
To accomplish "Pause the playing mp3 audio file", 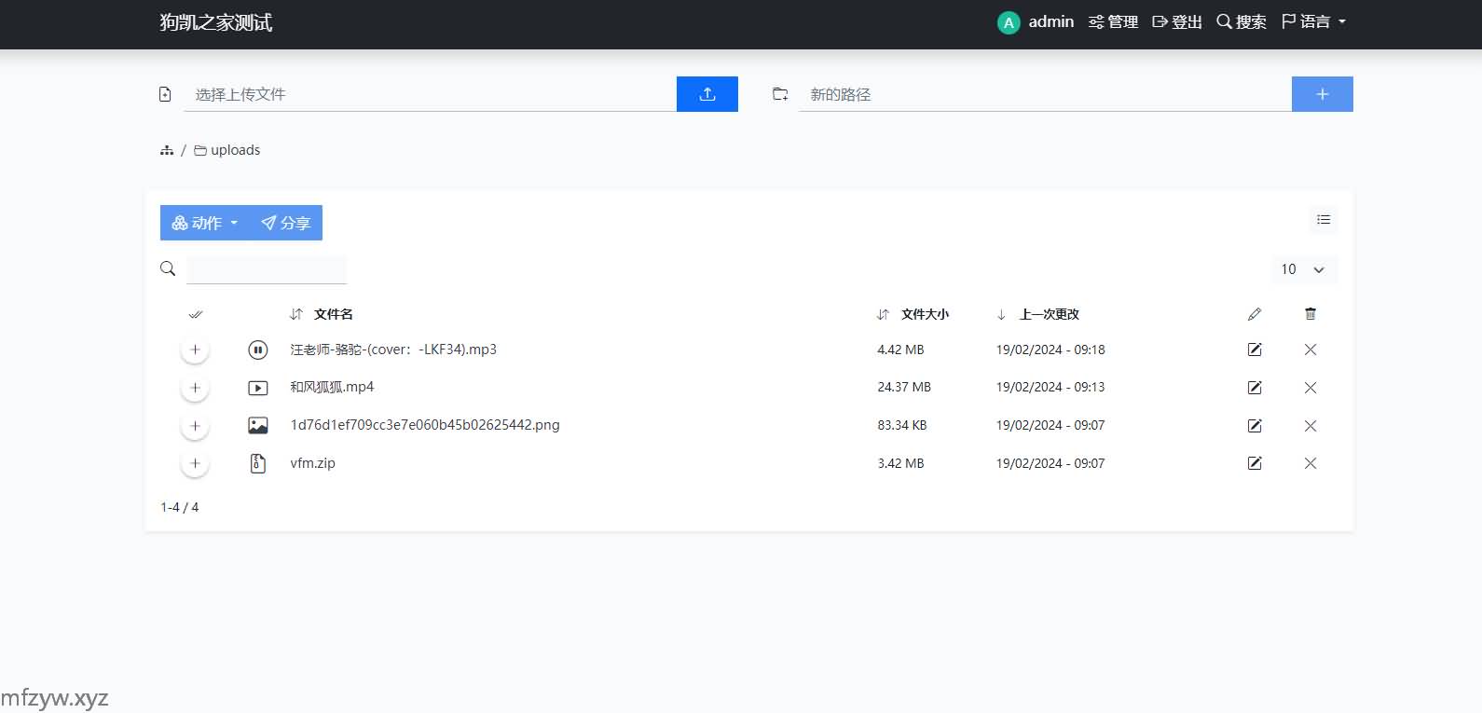I will point(258,350).
